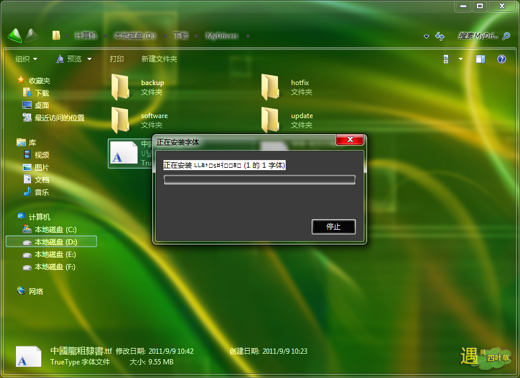This screenshot has height=378, width=520.
Task: Select the software folder icon
Action: pyautogui.click(x=120, y=120)
